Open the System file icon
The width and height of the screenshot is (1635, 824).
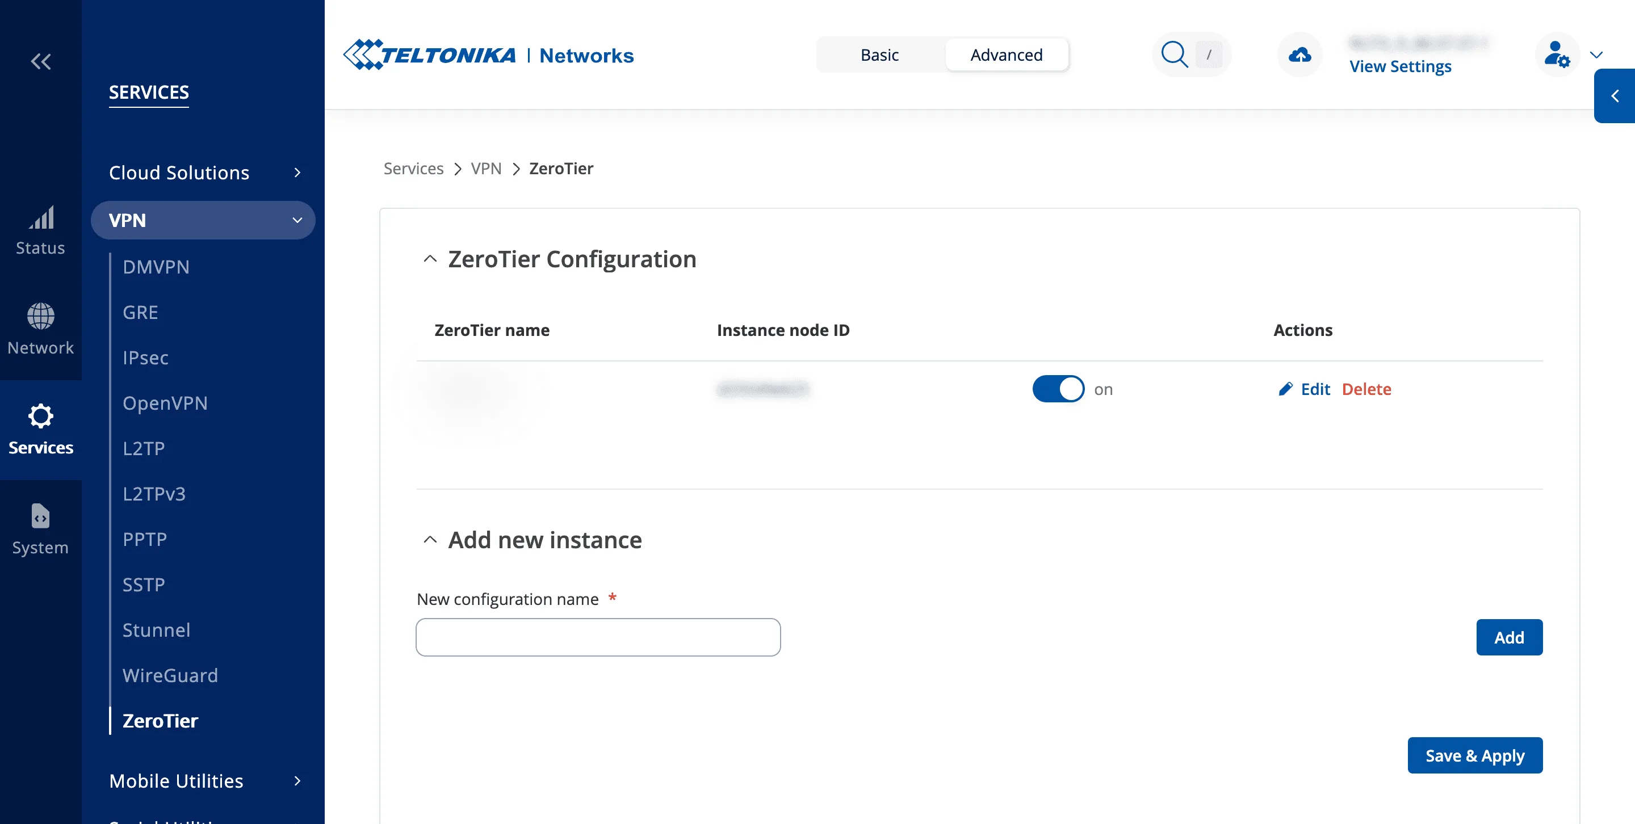tap(41, 516)
